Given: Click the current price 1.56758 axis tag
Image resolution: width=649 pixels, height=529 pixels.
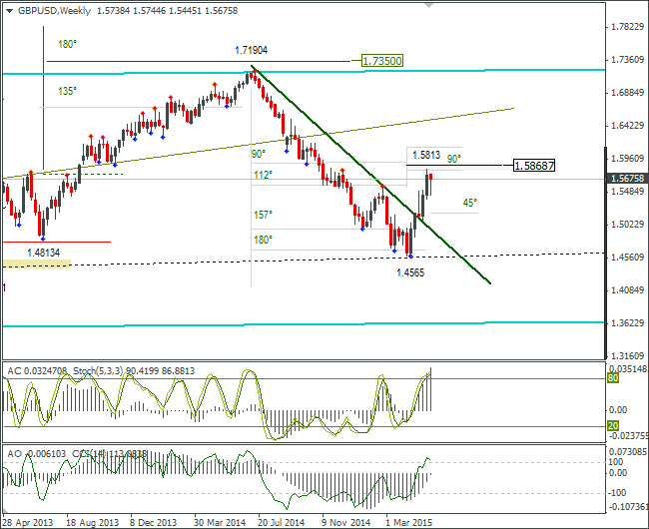Looking at the screenshot, I should (x=627, y=179).
